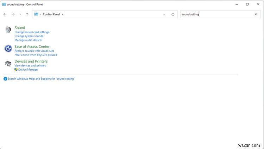264x149 pixels.
Task: Go forward with the right arrow
Action: [13, 14]
